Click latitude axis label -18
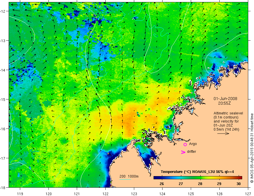The image size is (254, 196). point(3,188)
